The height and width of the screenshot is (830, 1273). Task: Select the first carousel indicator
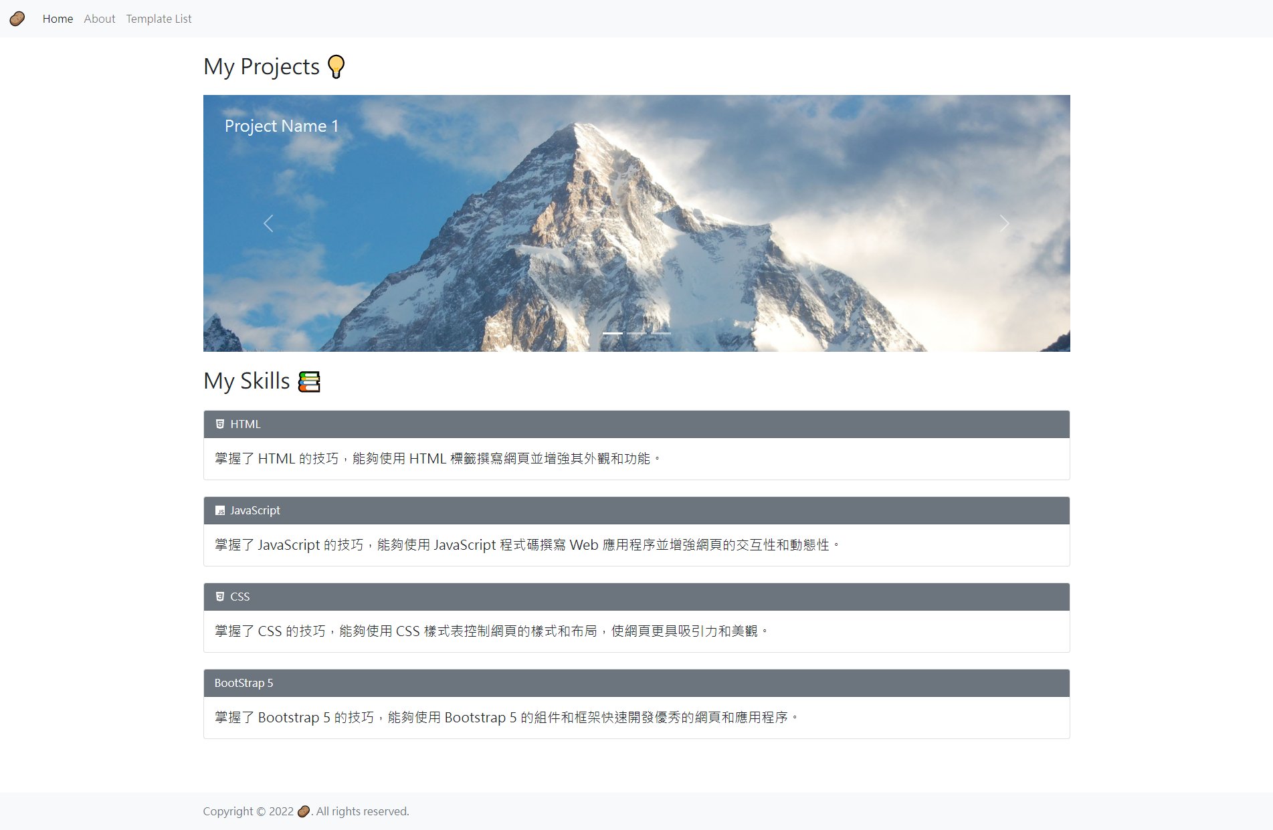tap(612, 333)
